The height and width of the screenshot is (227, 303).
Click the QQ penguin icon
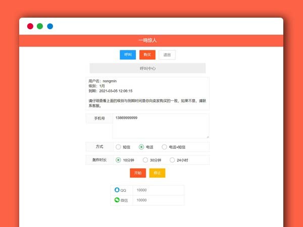click(117, 190)
